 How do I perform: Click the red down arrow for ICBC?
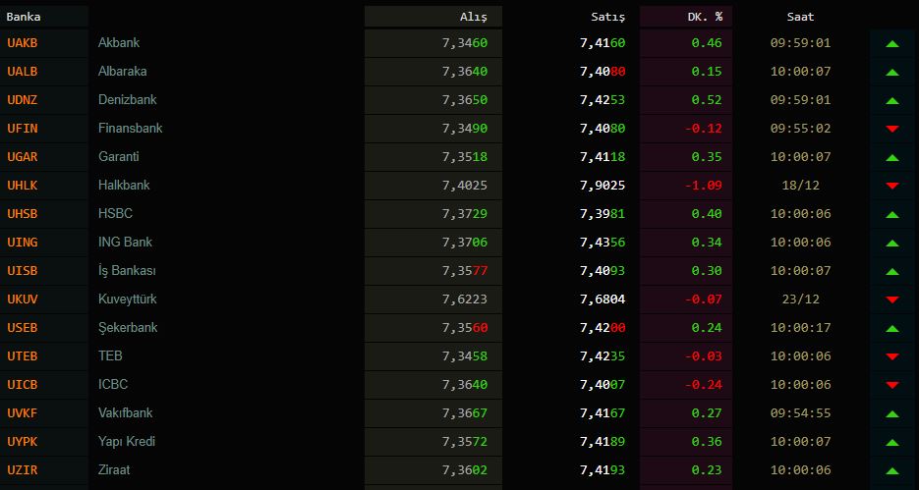tap(892, 386)
